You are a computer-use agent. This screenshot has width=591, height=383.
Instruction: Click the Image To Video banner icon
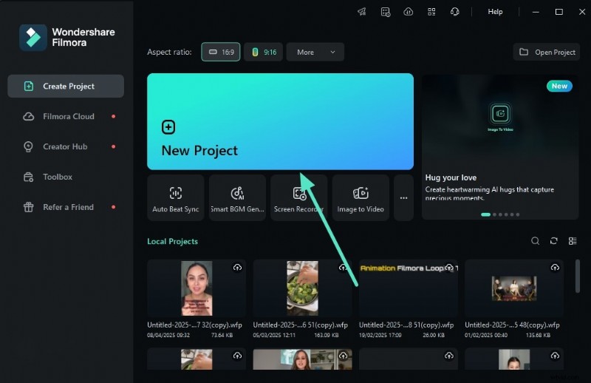[x=500, y=114]
